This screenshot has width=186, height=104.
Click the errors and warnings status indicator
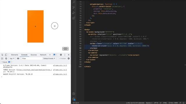[76, 103]
